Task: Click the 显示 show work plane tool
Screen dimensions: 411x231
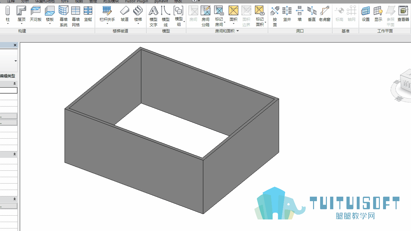Action: pyautogui.click(x=378, y=14)
